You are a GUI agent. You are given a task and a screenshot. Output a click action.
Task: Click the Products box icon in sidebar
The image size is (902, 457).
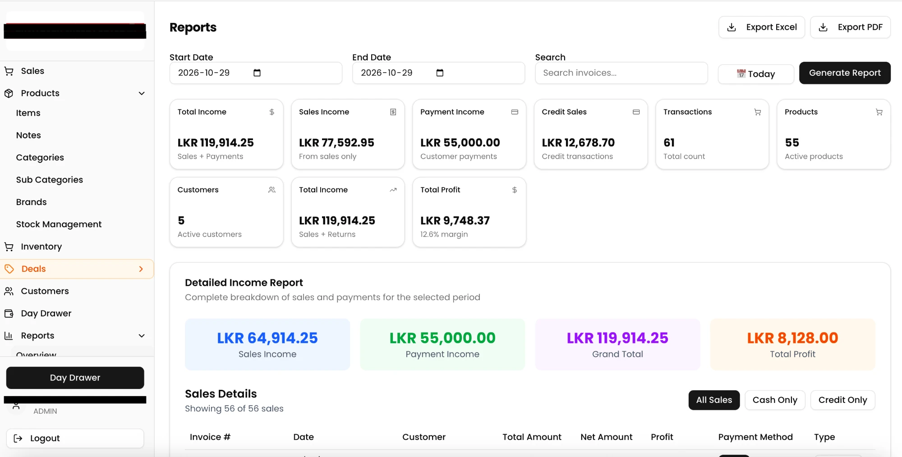click(9, 93)
